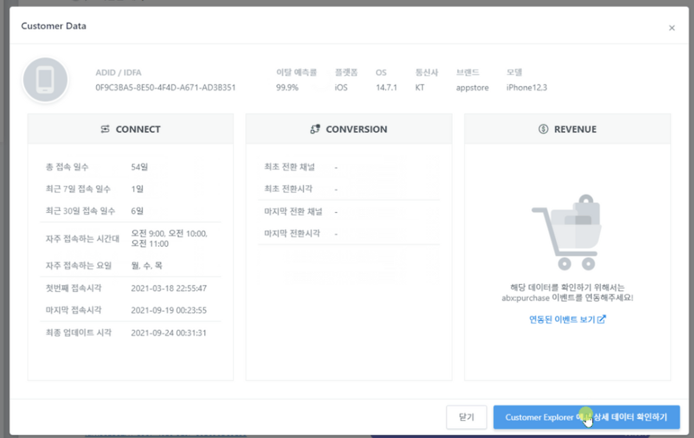
Task: Select the ADID/IDFA value text
Action: 164,87
